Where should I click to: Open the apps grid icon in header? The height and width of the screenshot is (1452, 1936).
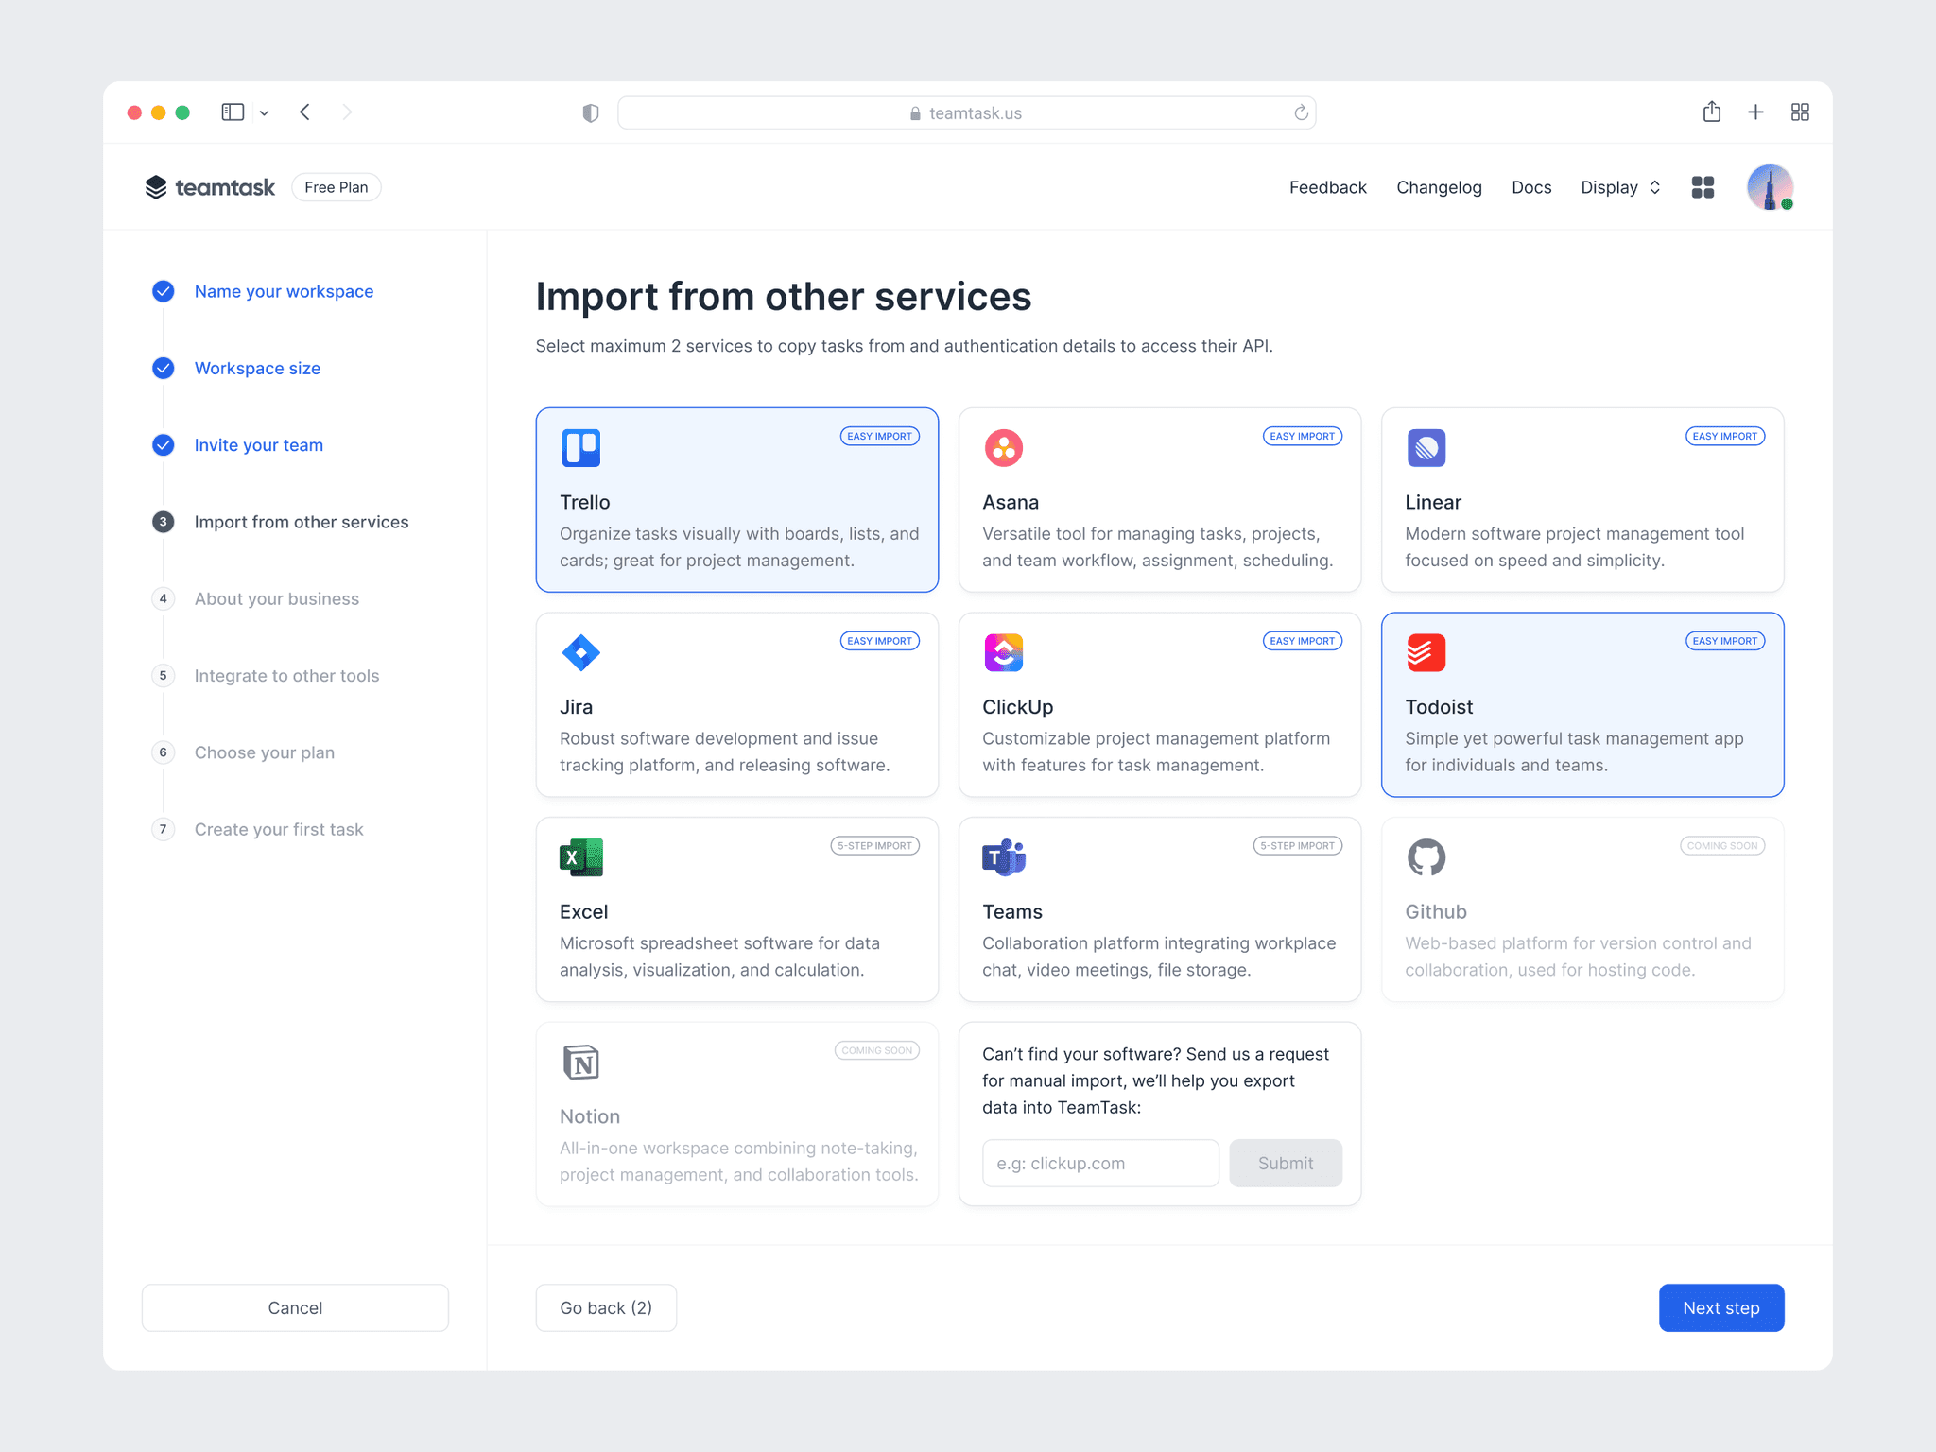click(1703, 187)
